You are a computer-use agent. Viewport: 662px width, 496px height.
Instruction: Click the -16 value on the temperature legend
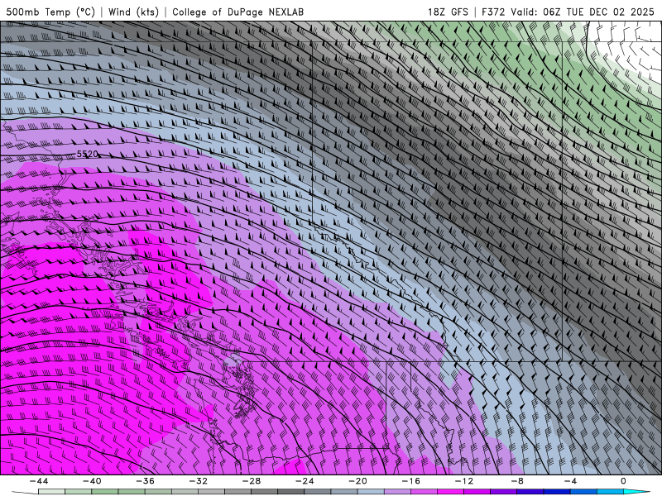point(410,481)
